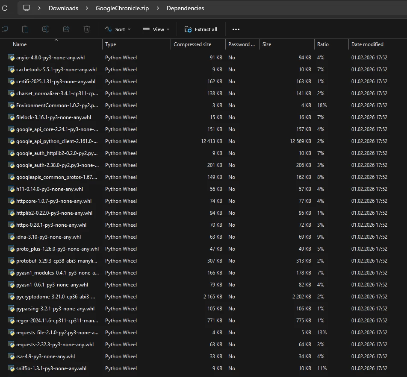Select google_api_python_client-2.161.0 file name
The height and width of the screenshot is (377, 407).
pos(57,141)
